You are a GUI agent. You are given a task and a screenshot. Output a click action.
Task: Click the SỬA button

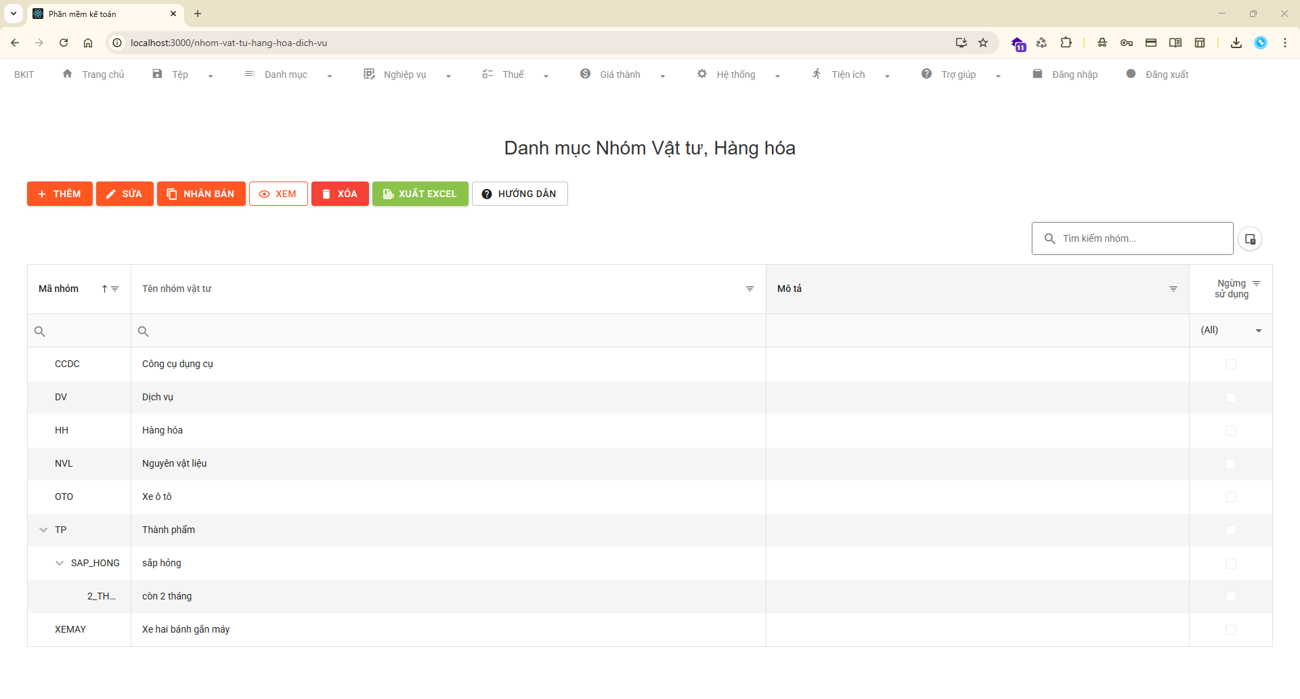[125, 194]
